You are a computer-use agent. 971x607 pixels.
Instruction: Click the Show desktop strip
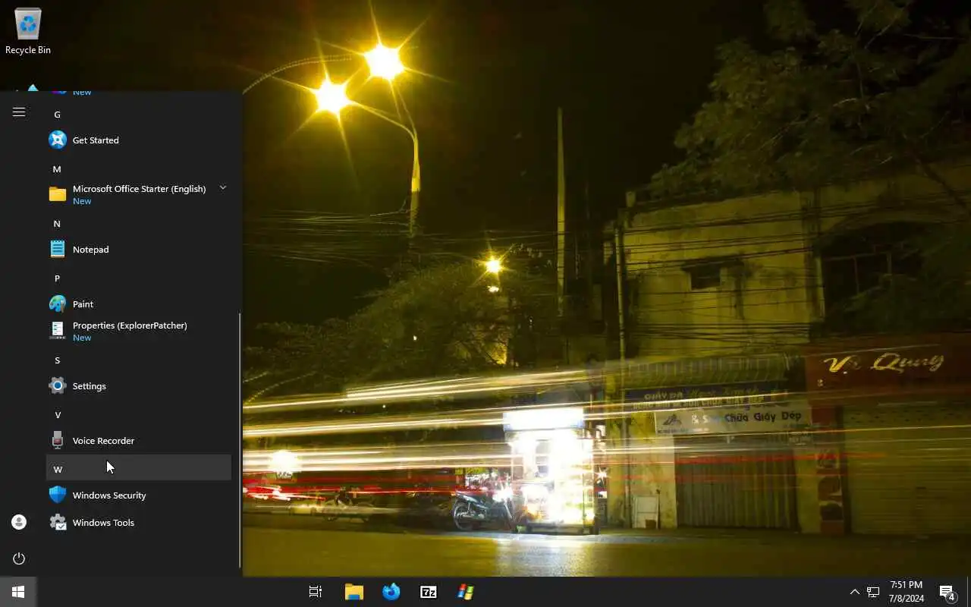[x=969, y=592]
